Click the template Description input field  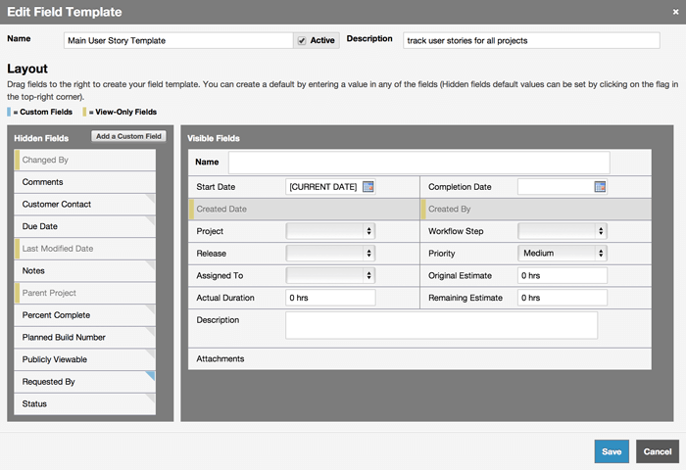coord(531,41)
